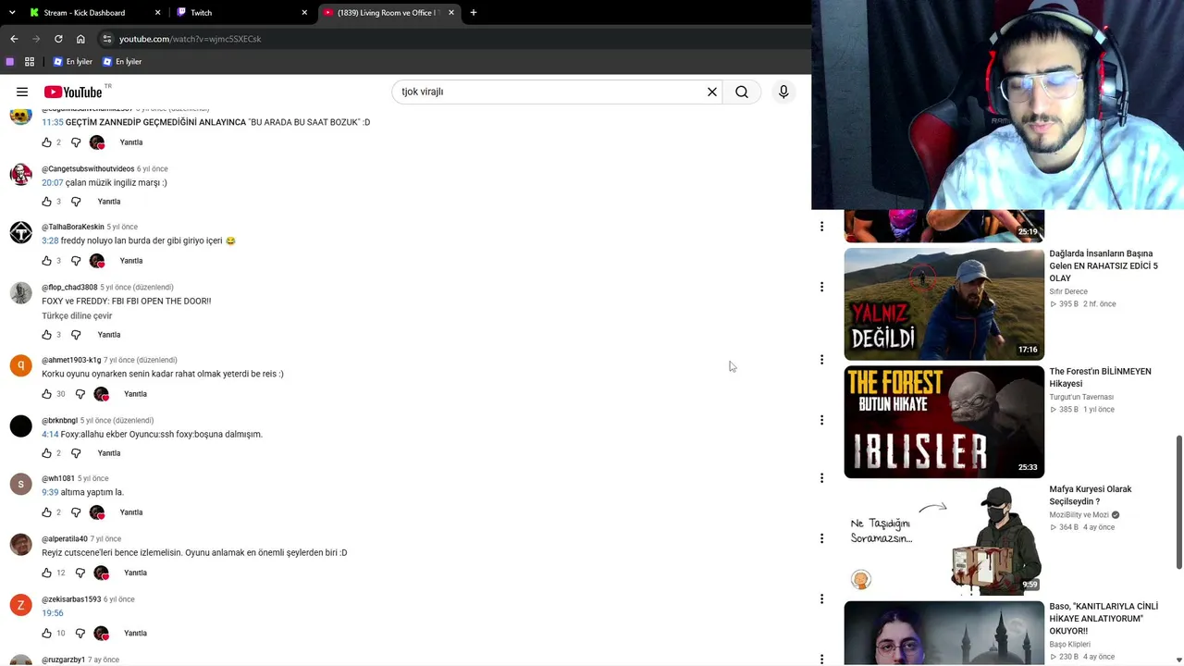Image resolution: width=1184 pixels, height=666 pixels.
Task: Close the Twitch tab
Action: point(304,12)
